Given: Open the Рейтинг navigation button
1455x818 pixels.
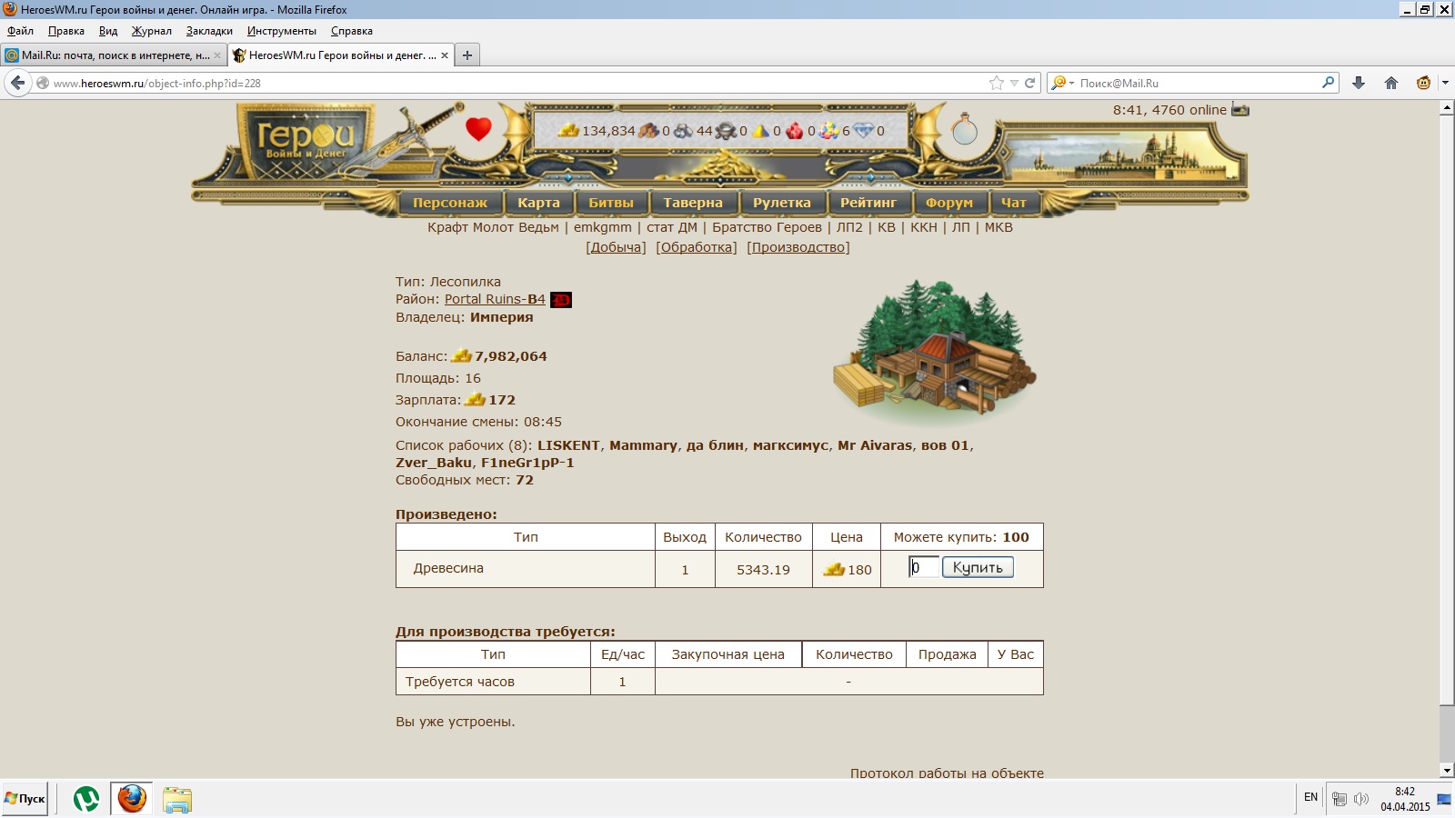Looking at the screenshot, I should [868, 203].
